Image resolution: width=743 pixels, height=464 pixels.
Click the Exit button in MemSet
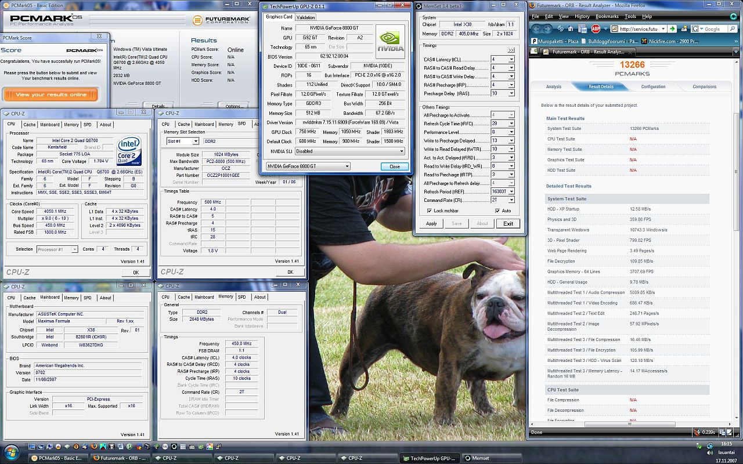pyautogui.click(x=508, y=223)
